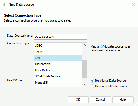
Task: Select JSON connection type
Action: point(58,52)
